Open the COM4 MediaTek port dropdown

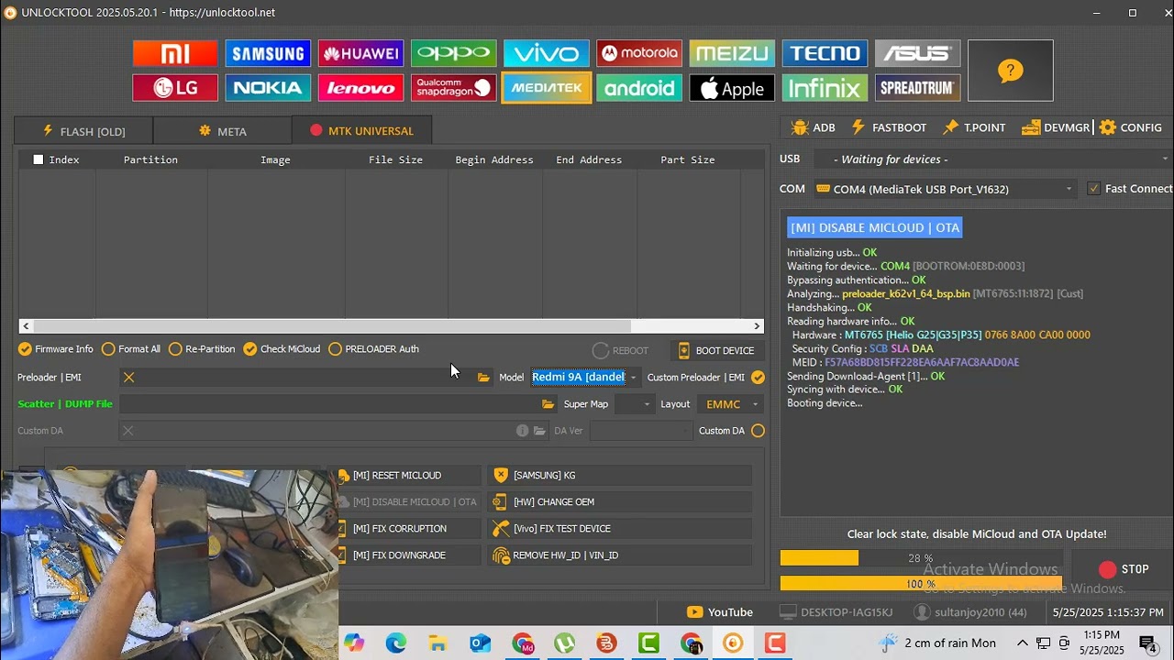tap(944, 189)
